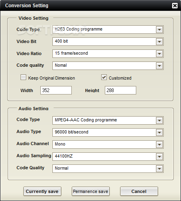Open the Audio Channel dropdown arrow
Image resolution: width=181 pixels, height=201 pixels.
159,145
